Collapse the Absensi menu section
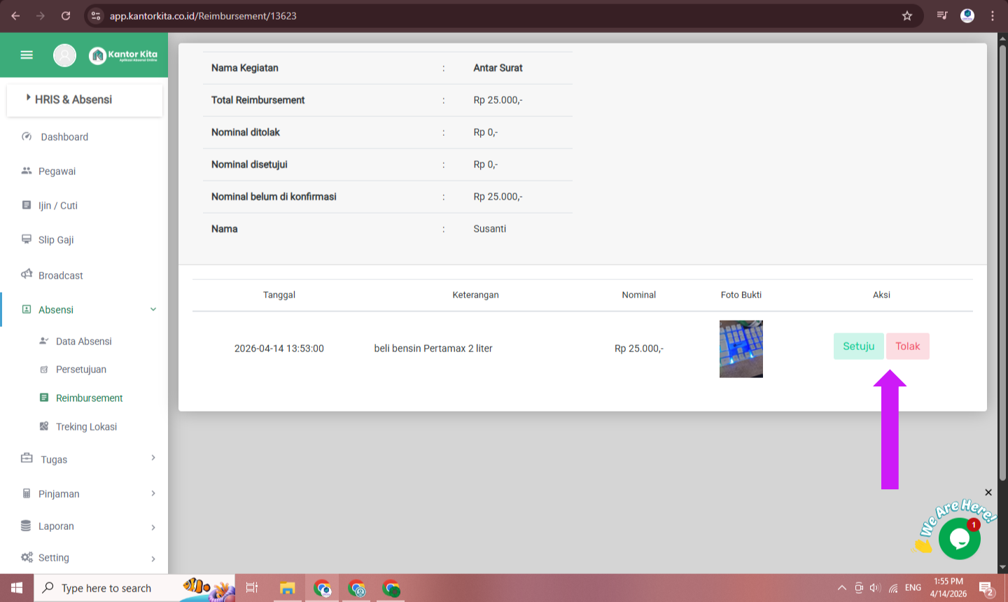 coord(153,309)
